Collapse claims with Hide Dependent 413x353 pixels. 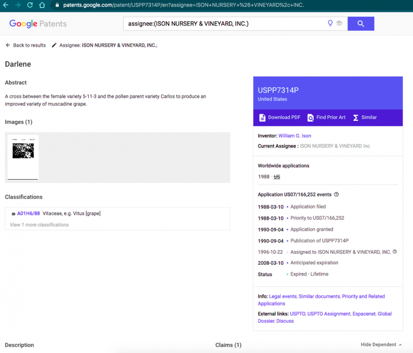click(381, 345)
